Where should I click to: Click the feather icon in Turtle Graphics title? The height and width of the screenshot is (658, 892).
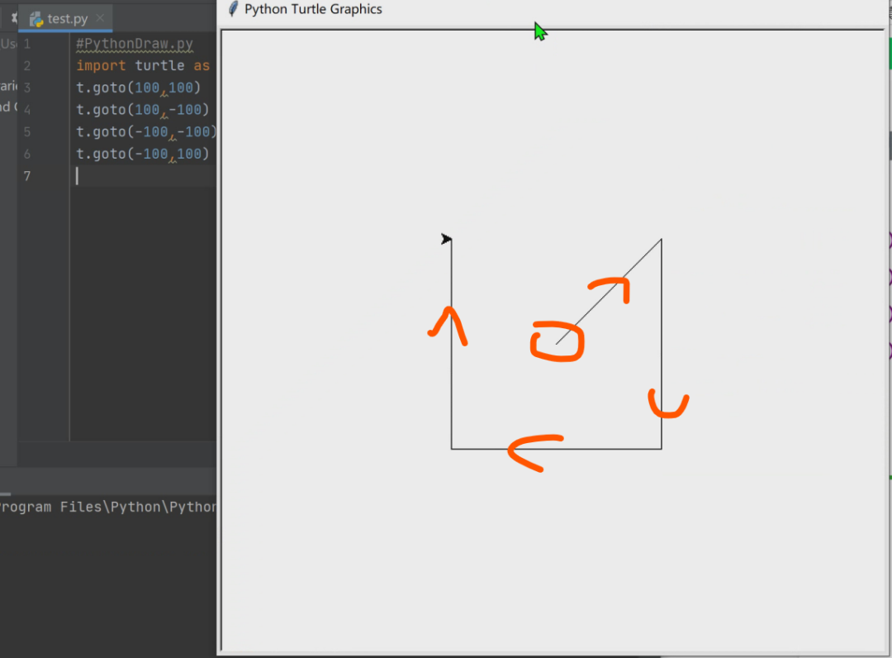[233, 9]
